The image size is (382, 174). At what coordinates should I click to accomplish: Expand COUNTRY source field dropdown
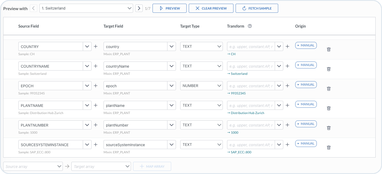87,46
